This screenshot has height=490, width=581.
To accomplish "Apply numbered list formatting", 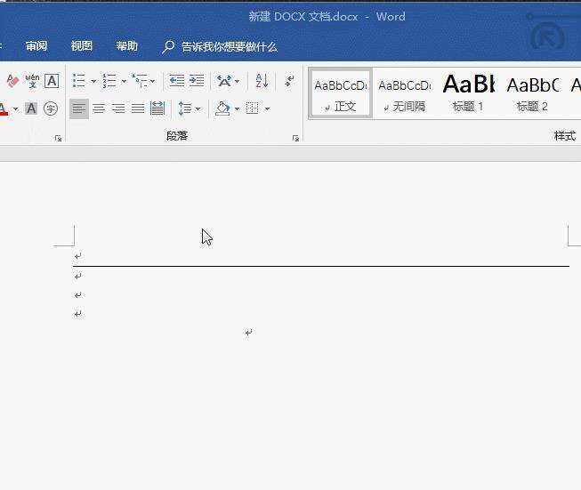I will click(x=109, y=81).
